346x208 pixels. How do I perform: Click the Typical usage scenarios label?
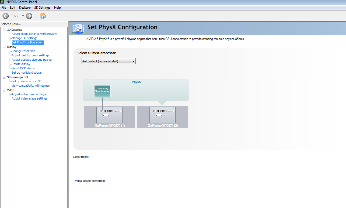89,181
